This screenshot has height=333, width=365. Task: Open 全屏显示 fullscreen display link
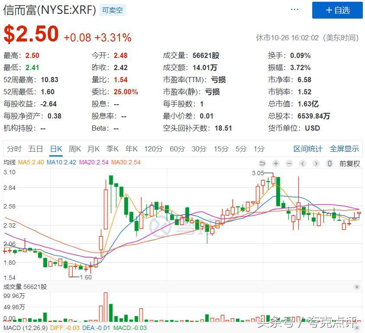344,149
